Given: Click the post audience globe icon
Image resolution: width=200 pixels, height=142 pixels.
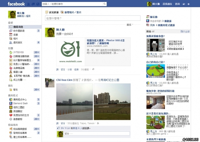Looking at the screenshot, I should point(93,69).
